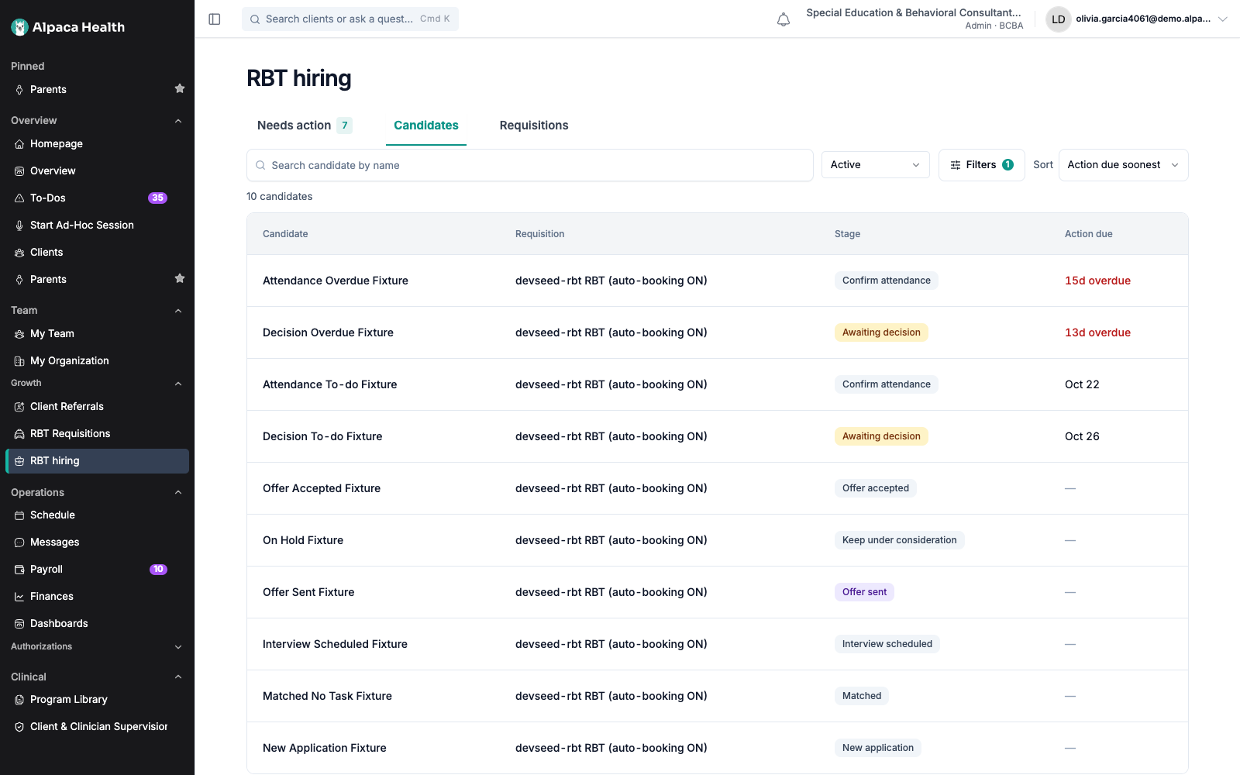Click the Finances chart icon
The height and width of the screenshot is (775, 1240).
tap(19, 597)
